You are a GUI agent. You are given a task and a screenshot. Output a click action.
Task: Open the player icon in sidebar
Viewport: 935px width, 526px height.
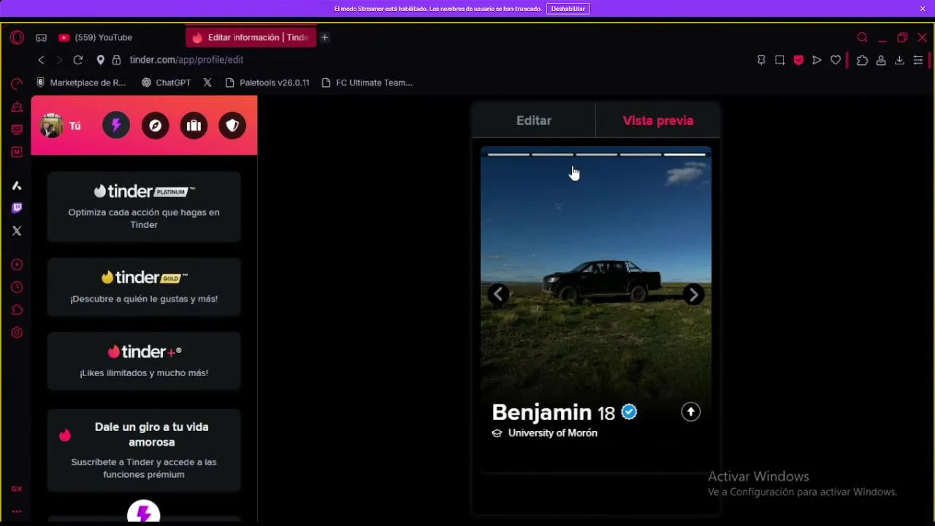pyautogui.click(x=17, y=264)
